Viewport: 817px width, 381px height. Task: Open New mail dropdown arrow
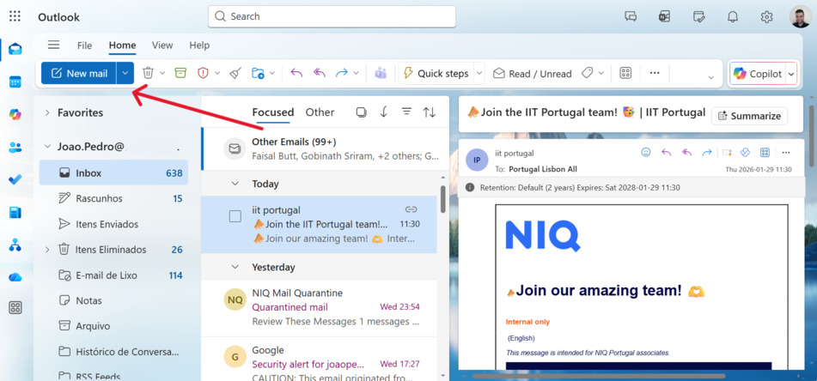tap(125, 74)
